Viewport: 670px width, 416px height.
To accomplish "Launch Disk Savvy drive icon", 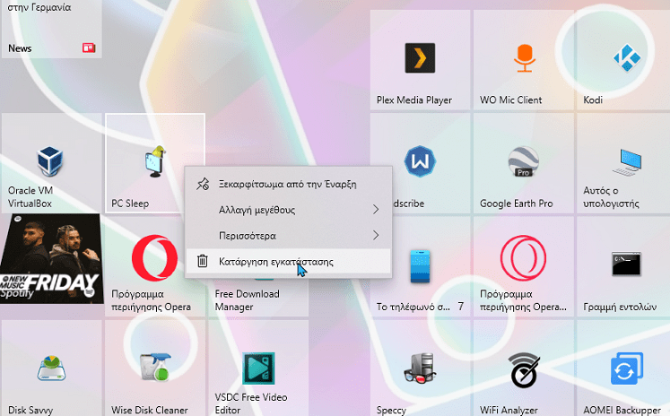I will tap(51, 368).
